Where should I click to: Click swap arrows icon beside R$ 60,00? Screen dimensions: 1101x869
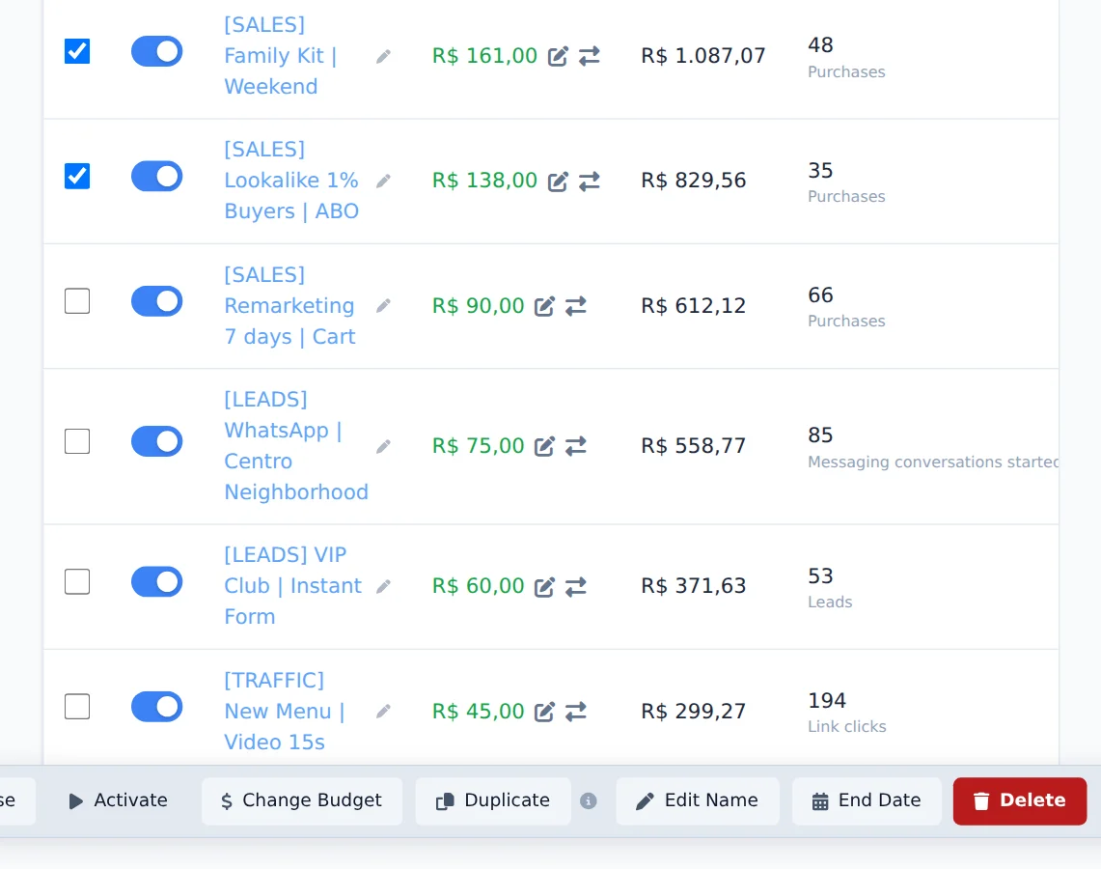point(576,586)
